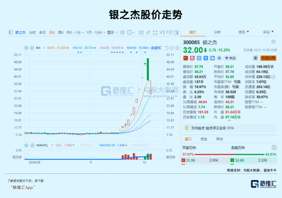
Task: Add the stock to watchlist via 自选
Action: 230,58
